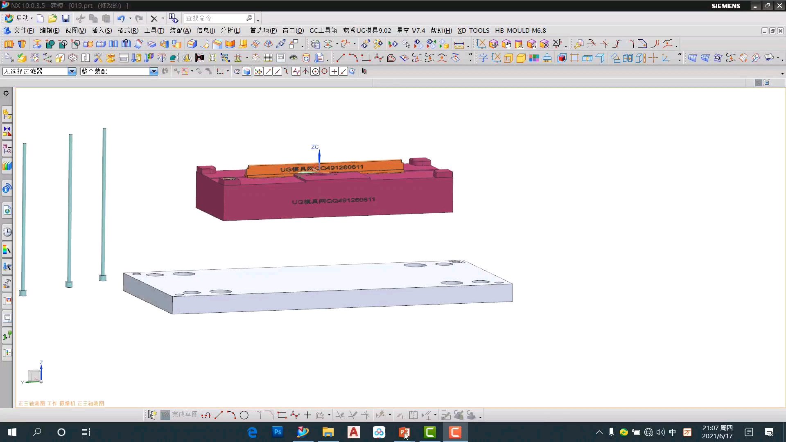Select the sketch Point plus tool
Image resolution: width=786 pixels, height=442 pixels.
[307, 415]
